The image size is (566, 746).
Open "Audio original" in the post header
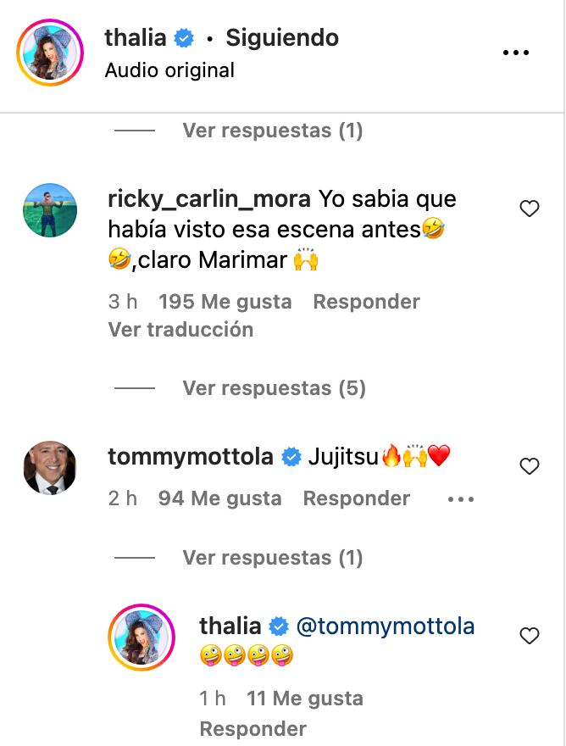coord(169,70)
